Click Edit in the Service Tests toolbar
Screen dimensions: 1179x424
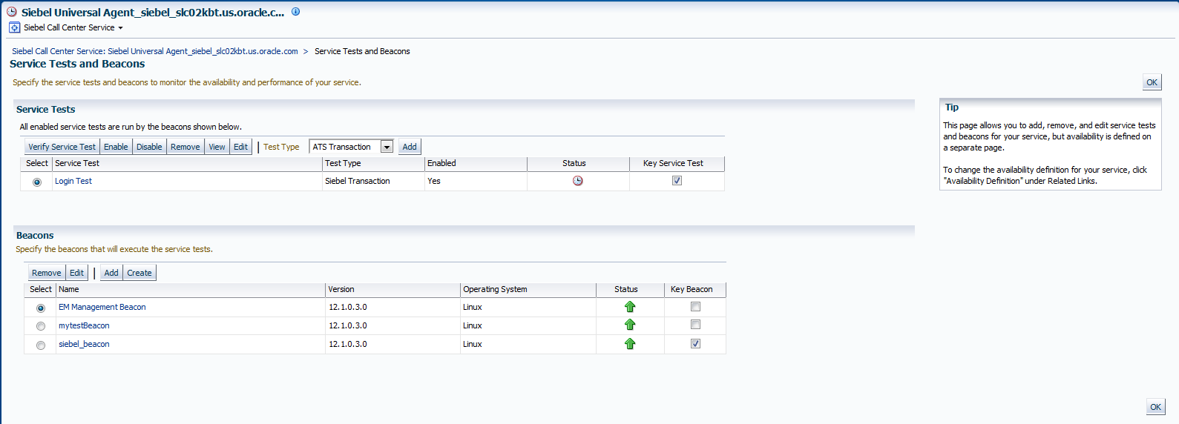[241, 147]
